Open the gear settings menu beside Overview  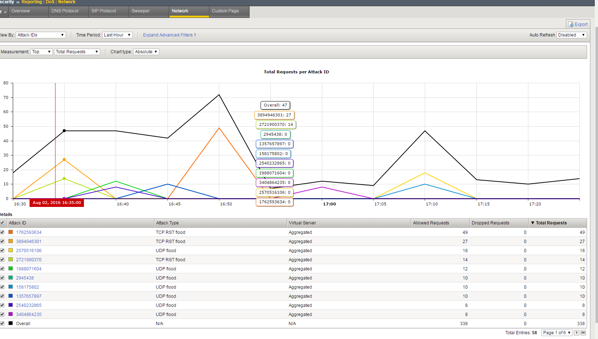point(3,12)
